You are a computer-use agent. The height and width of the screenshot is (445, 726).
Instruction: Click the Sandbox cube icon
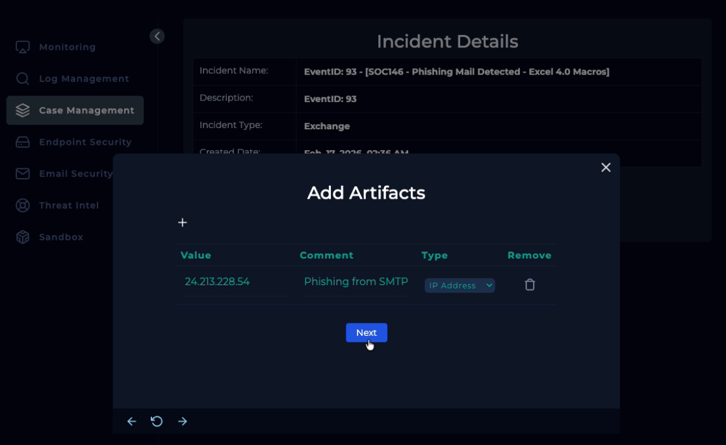click(x=23, y=237)
